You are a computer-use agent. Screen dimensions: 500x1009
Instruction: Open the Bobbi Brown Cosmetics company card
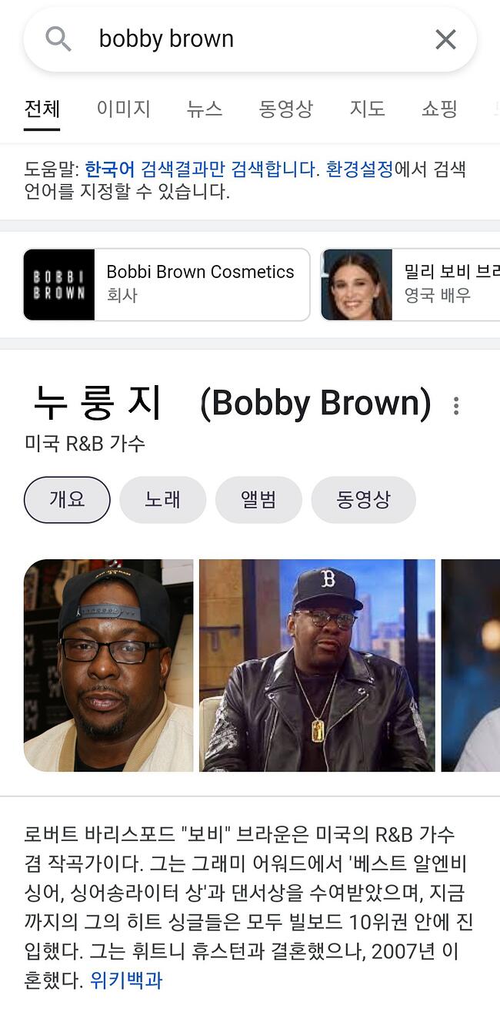167,284
